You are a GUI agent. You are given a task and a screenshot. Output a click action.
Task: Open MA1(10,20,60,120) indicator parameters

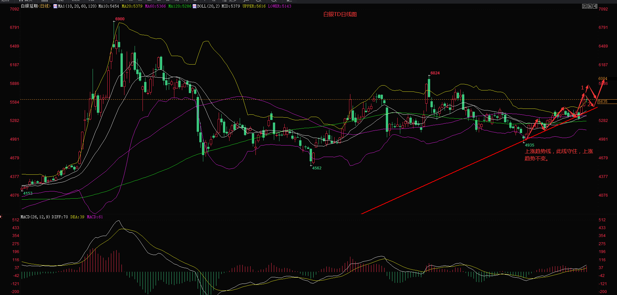[x=77, y=6]
